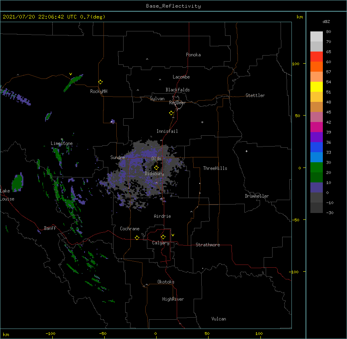Pick the purple 39-36 dBZ legend swatch
347x339 pixels.
pyautogui.click(x=316, y=137)
